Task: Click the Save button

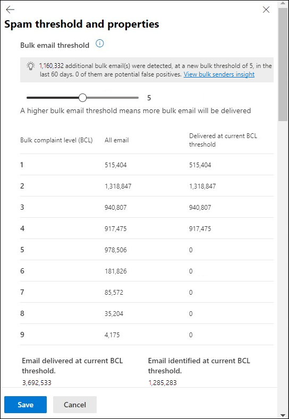Action: [25, 405]
